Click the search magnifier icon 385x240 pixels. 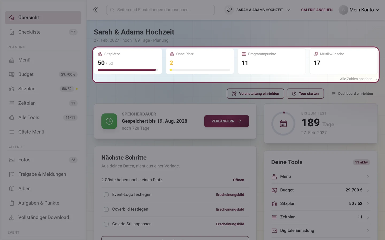(112, 10)
